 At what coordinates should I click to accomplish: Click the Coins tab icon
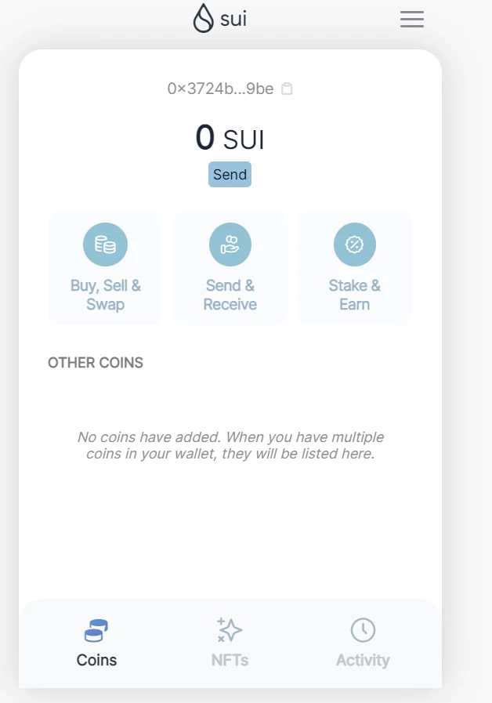96,630
